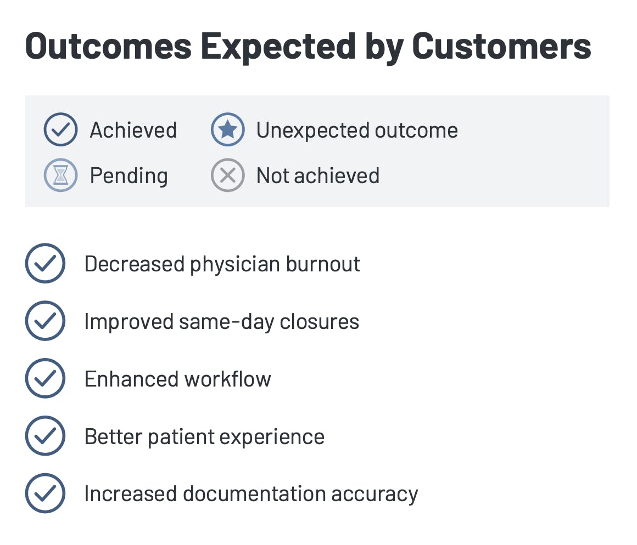Click the Achieved checkmark legend icon

60,129
